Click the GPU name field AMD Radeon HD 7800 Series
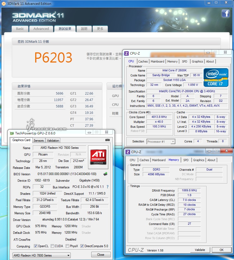The height and width of the screenshot is (260, 234). (x=60, y=148)
